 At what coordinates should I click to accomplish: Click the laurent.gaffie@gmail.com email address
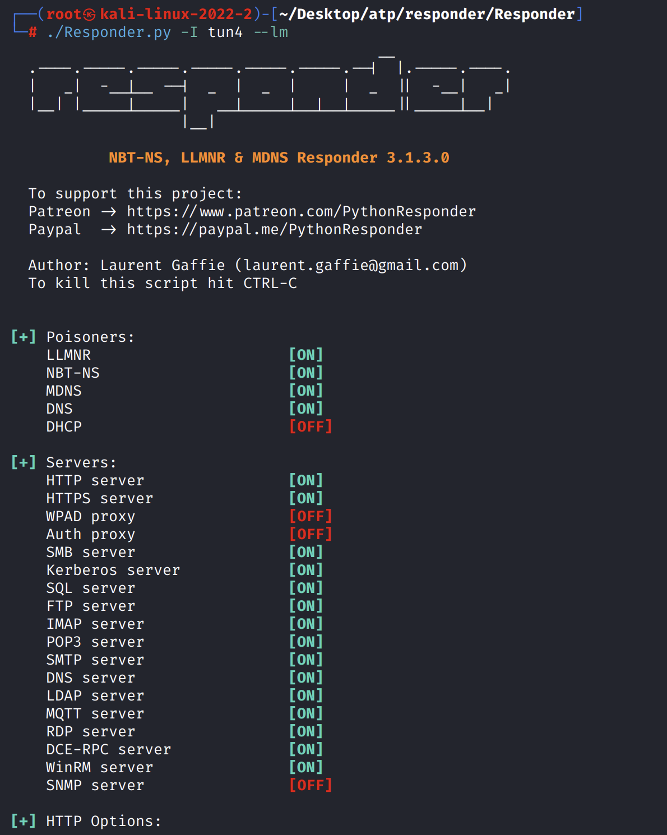coord(351,266)
